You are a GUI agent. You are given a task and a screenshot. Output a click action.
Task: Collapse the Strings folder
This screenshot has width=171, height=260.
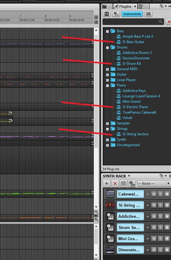[x=108, y=129]
